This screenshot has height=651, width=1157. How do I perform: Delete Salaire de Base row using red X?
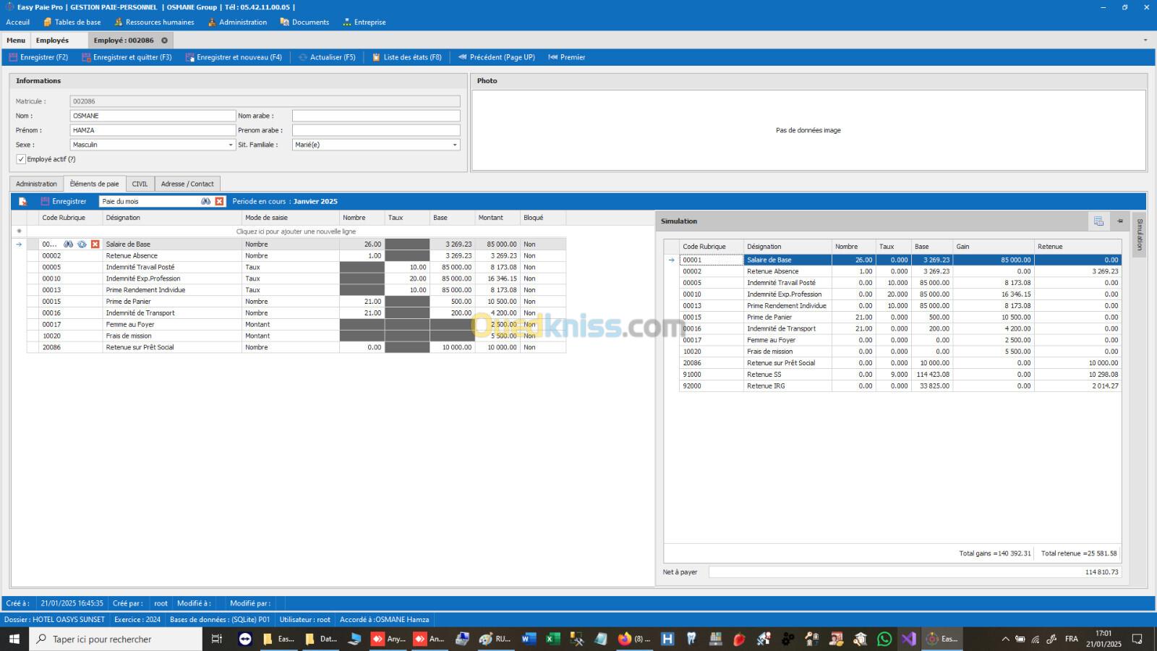click(95, 244)
